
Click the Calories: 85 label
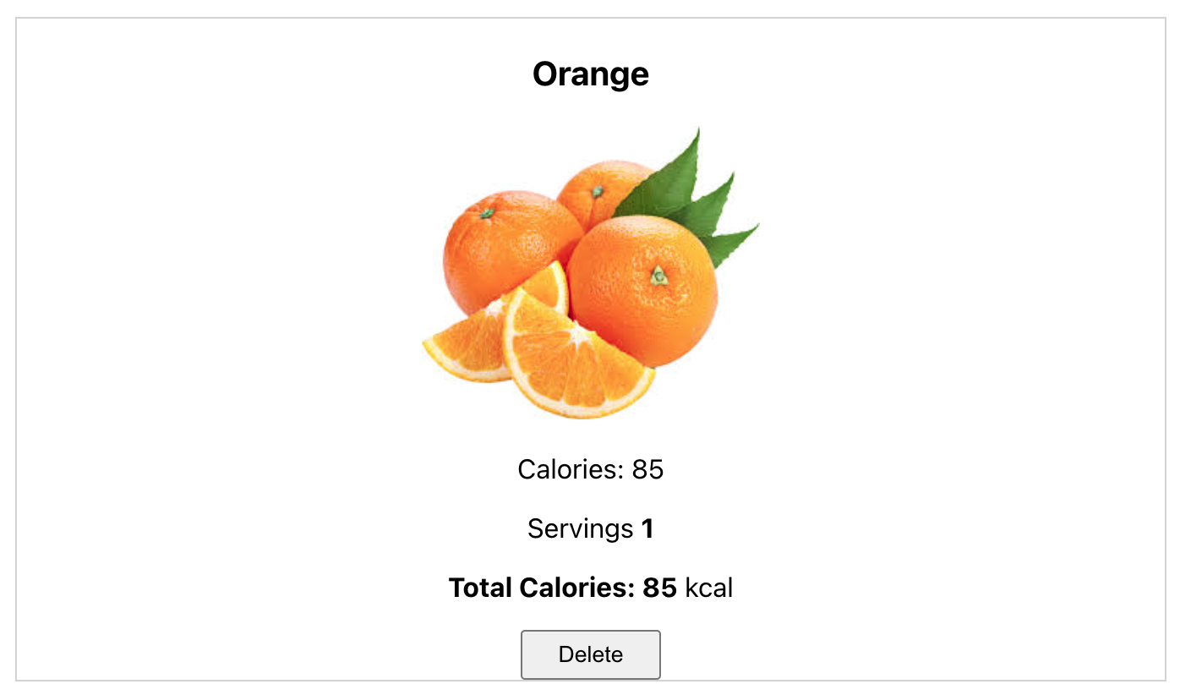point(590,470)
